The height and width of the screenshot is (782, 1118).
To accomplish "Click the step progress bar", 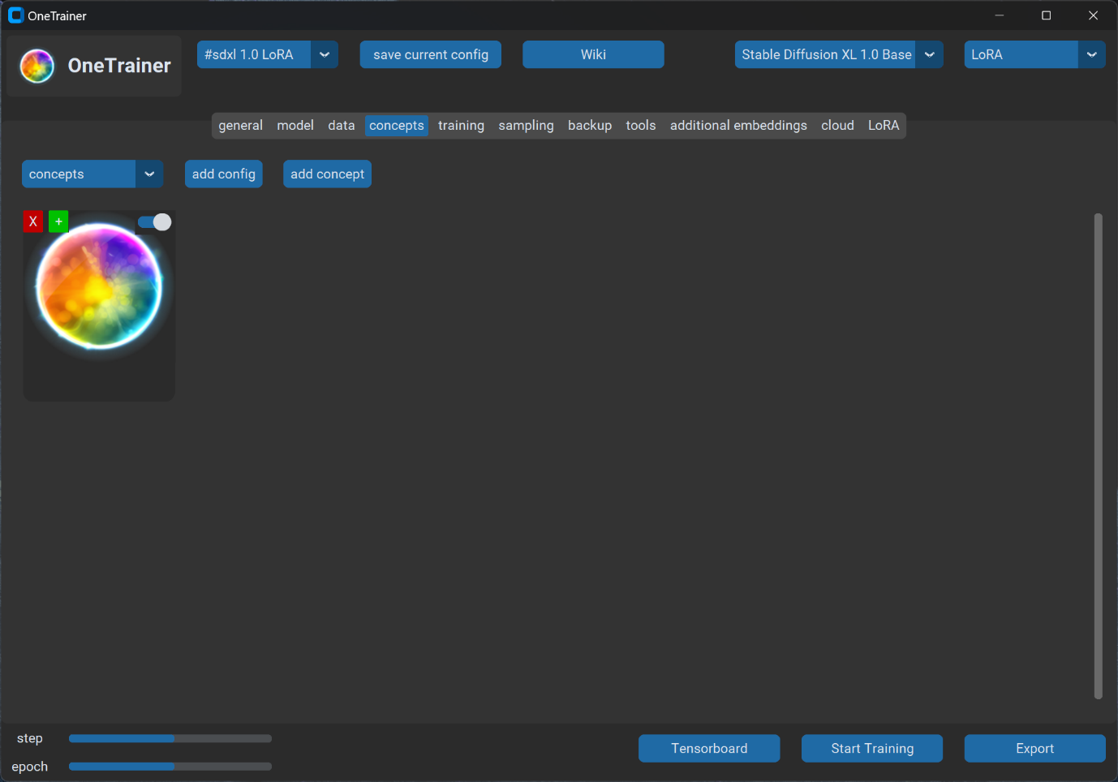I will click(170, 738).
